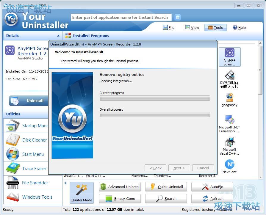The width and height of the screenshot is (266, 215).
Task: Open the View menu
Action: 192,27
